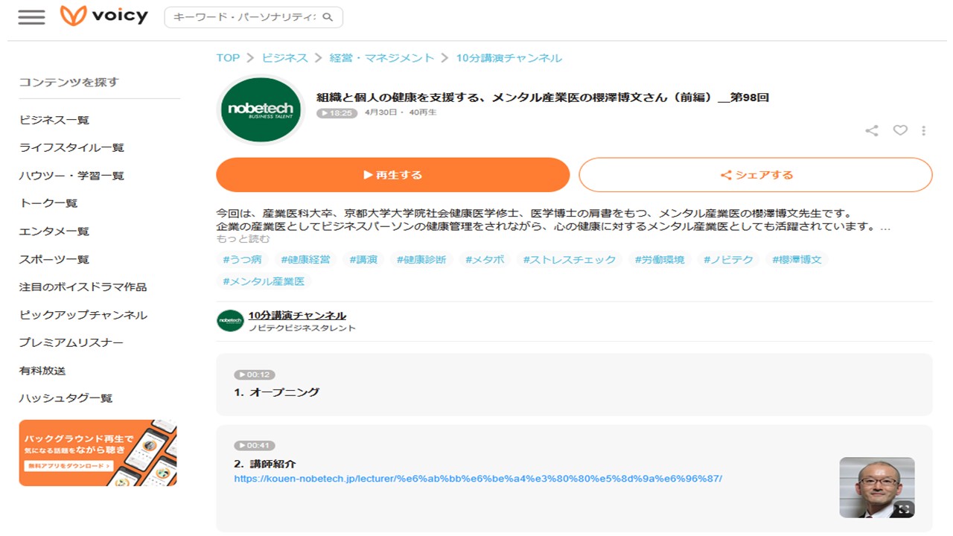Expand lecturer photo with fullscreen icon
The image size is (953, 536).
[x=904, y=509]
